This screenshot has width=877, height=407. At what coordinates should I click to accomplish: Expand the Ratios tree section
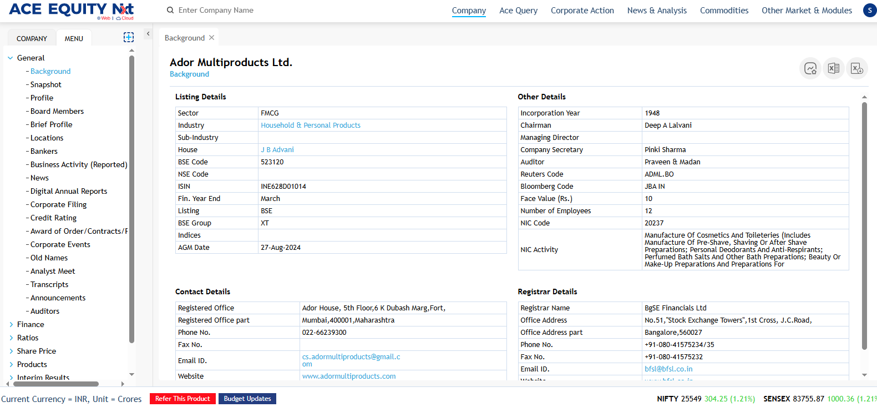tap(11, 338)
